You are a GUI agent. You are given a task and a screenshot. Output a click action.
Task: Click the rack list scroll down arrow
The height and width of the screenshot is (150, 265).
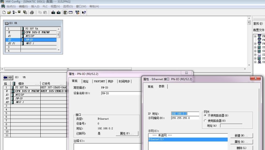click(x=59, y=50)
